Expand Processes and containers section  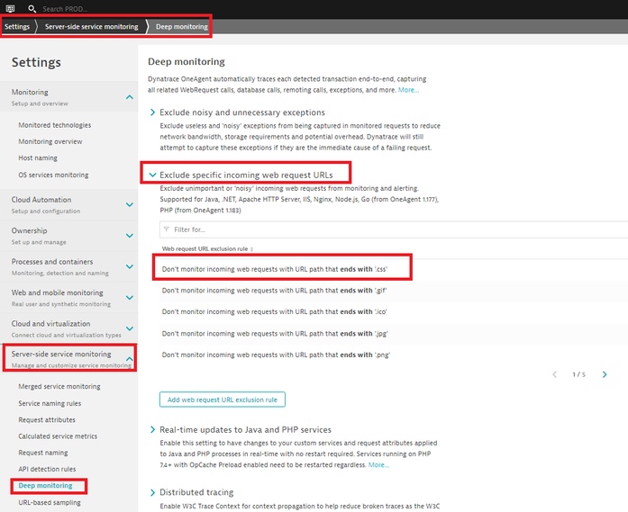click(130, 266)
